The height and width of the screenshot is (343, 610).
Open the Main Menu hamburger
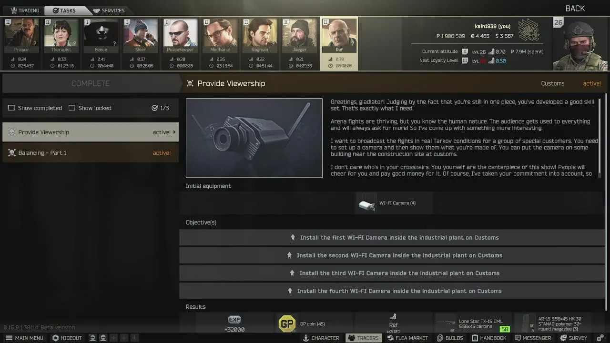(x=24, y=338)
